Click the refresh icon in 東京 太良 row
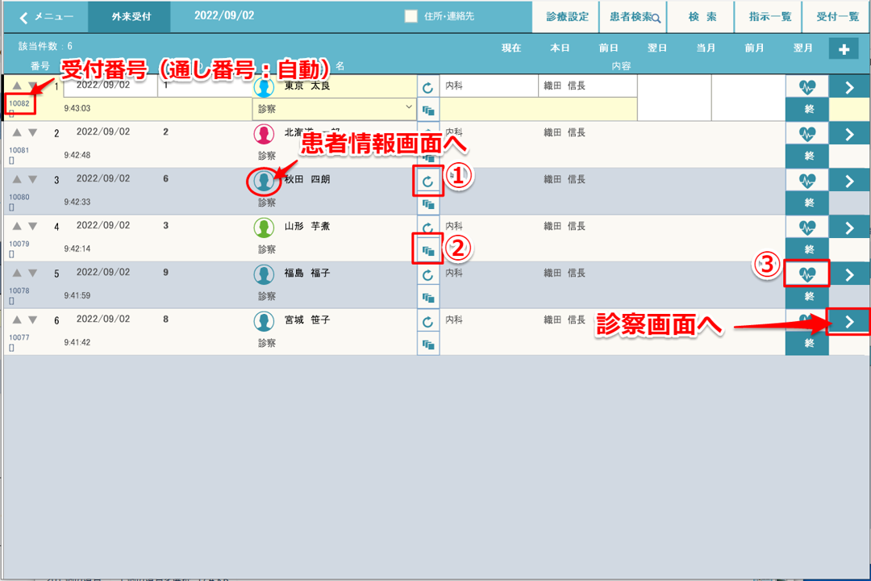Image resolution: width=871 pixels, height=581 pixels. pos(427,87)
